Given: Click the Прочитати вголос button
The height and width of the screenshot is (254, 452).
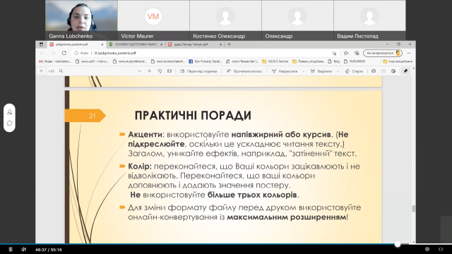Looking at the screenshot, I should click(244, 71).
